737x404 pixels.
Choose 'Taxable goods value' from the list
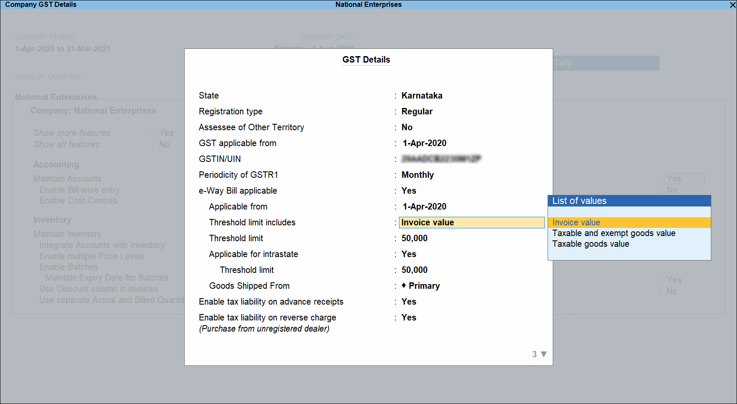pyautogui.click(x=590, y=244)
